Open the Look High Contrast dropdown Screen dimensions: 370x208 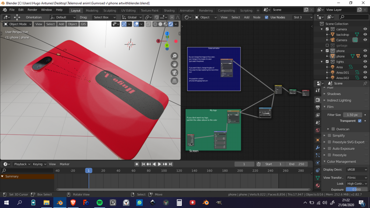click(x=357, y=183)
